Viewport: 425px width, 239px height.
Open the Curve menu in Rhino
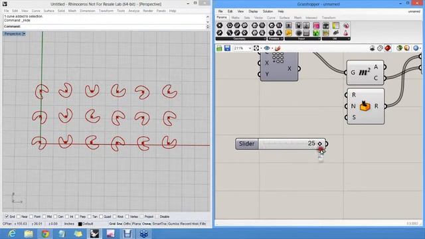coord(36,11)
